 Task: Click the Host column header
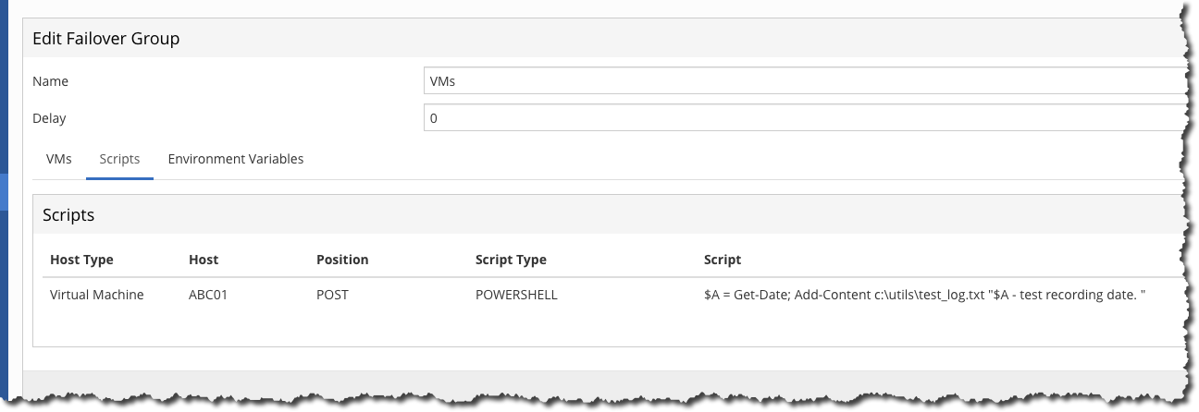tap(204, 260)
